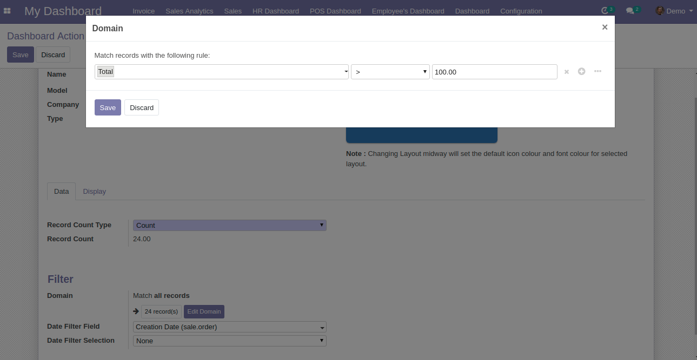Delete the domain rule with x icon

(567, 72)
